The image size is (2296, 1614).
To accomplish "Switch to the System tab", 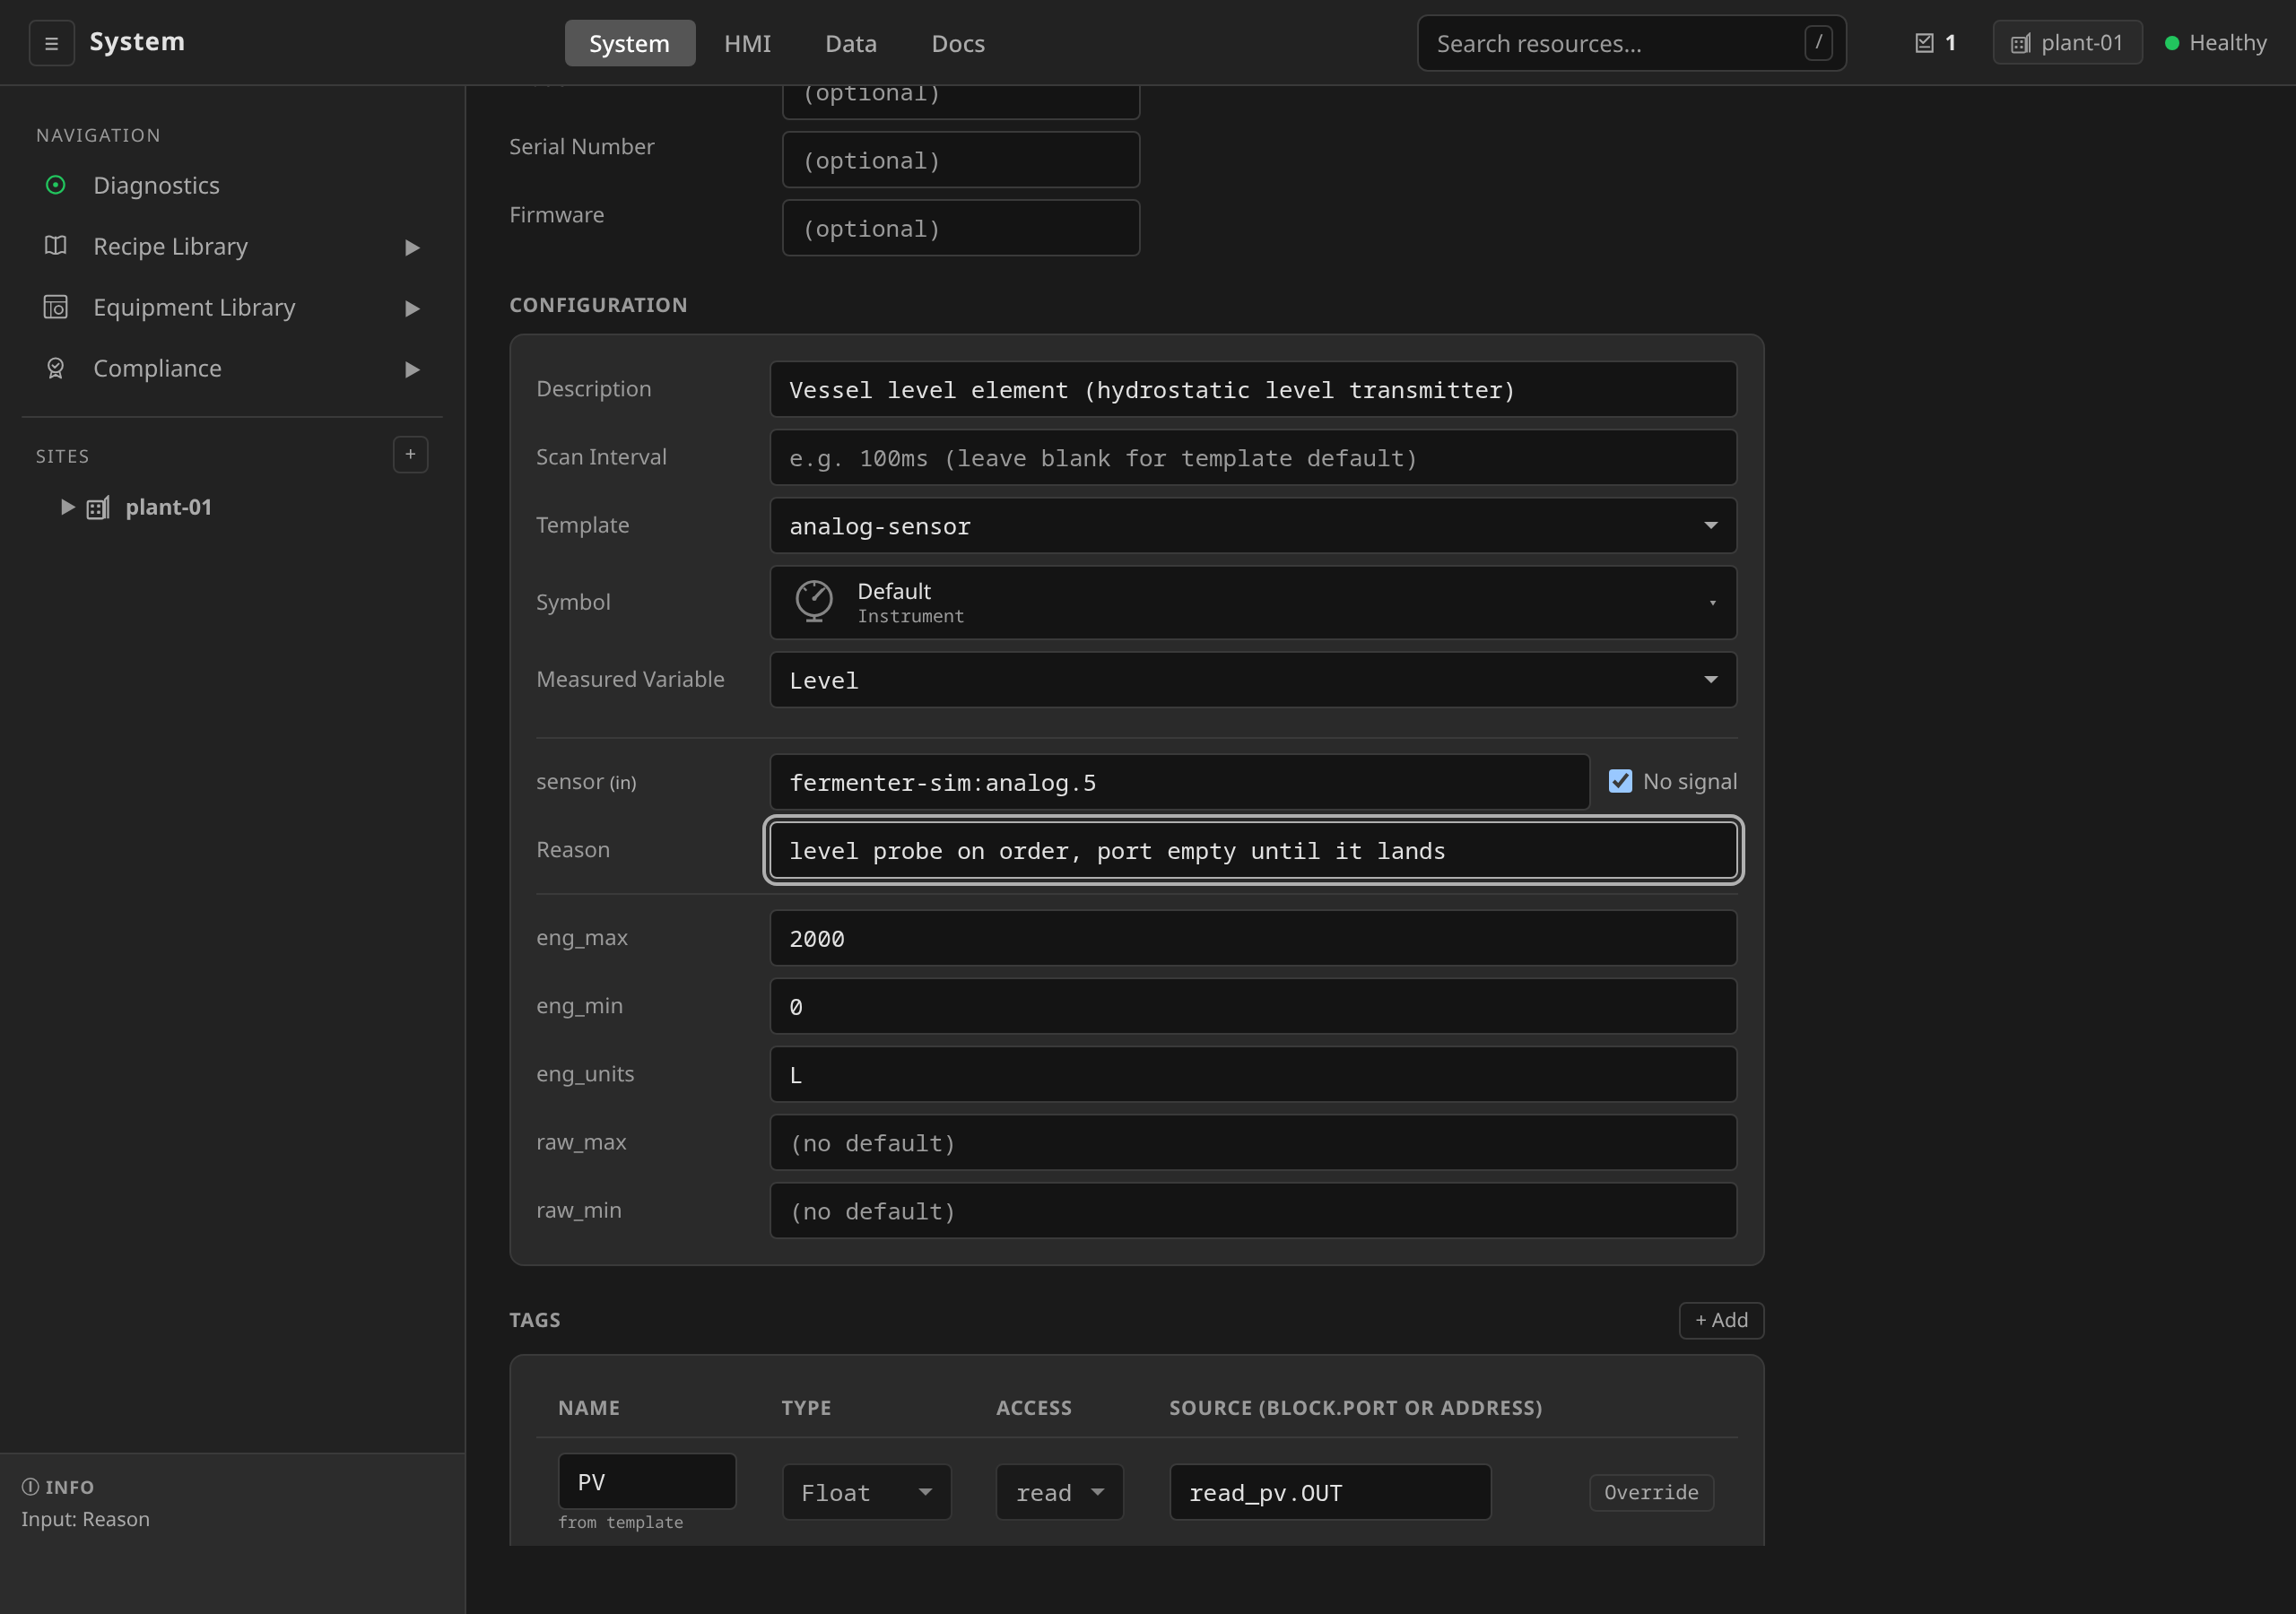I will point(629,43).
